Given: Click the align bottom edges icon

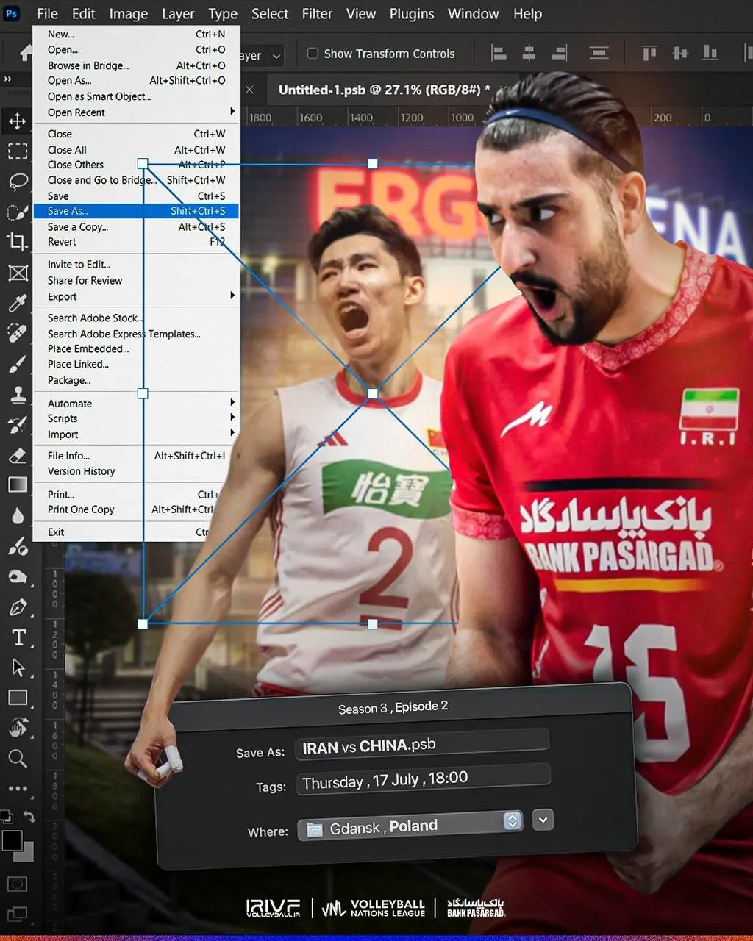Looking at the screenshot, I should pyautogui.click(x=710, y=53).
